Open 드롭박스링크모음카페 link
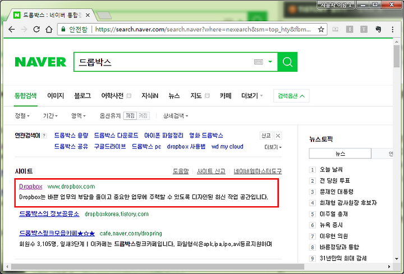Screen dimensions: 404x274 coord(57,233)
